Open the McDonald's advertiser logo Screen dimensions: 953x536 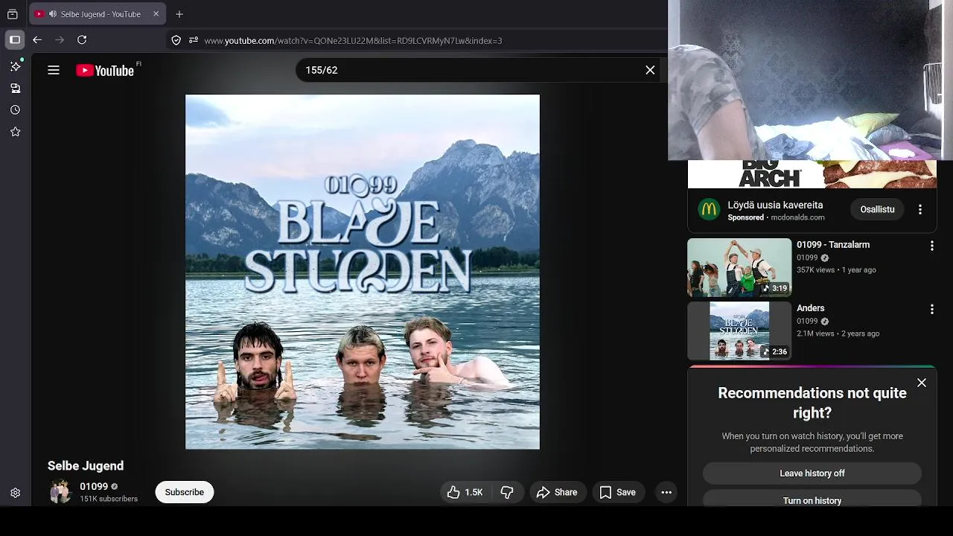click(x=709, y=209)
